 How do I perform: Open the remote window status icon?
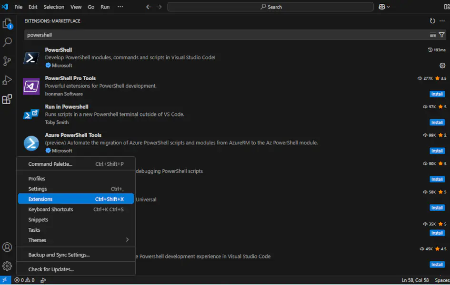(5, 280)
